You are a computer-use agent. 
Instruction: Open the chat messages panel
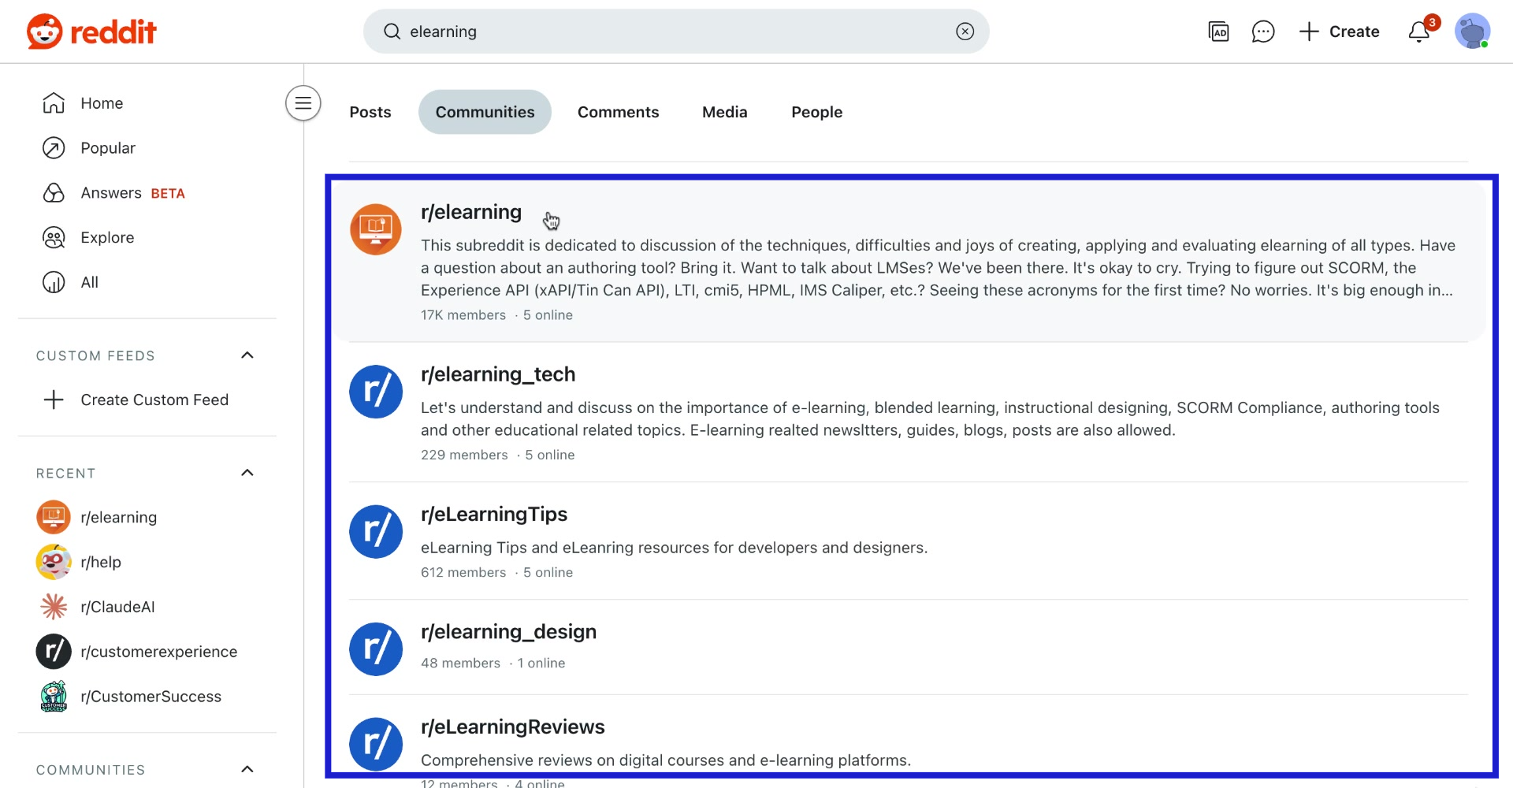1263,32
